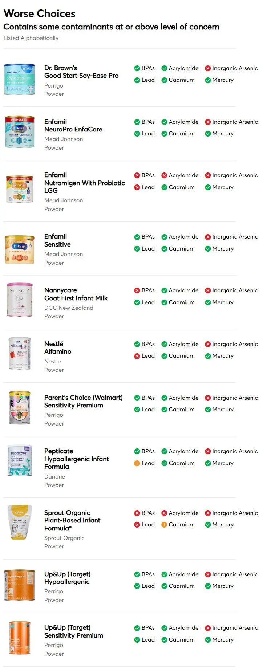Click red X icon for Dr. Brown's Inorganic Arsenic
Viewport: 263px width, 667px height.
point(208,68)
